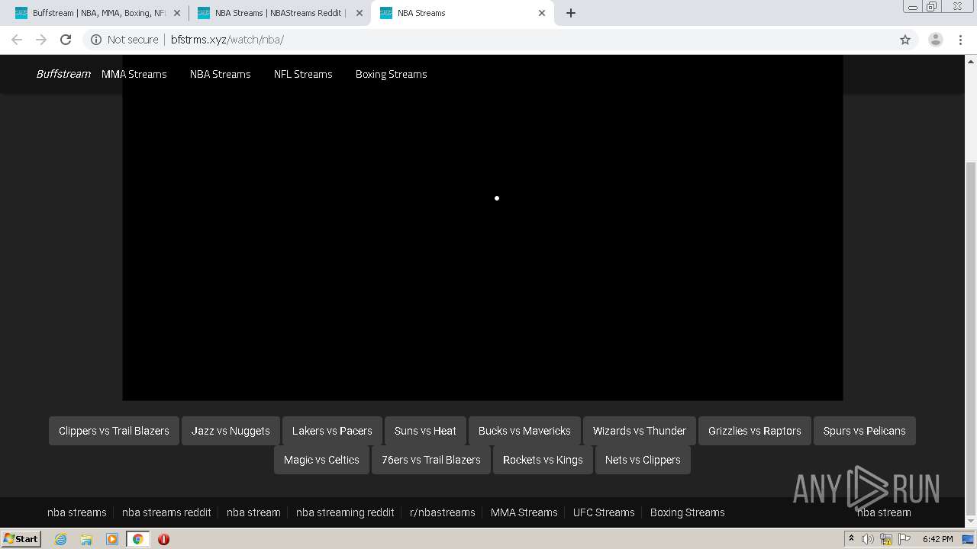977x549 pixels.
Task: Open MMA Streams in top navigation
Action: (134, 74)
